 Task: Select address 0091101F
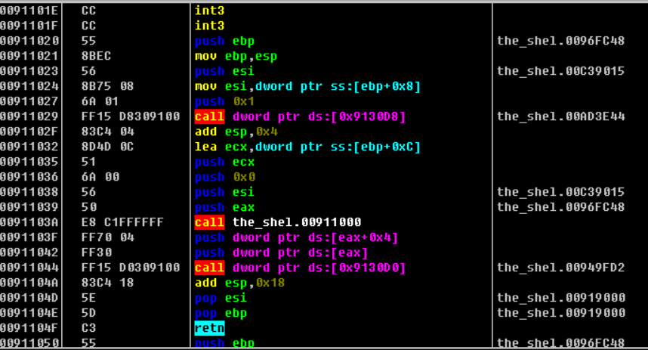tap(29, 26)
